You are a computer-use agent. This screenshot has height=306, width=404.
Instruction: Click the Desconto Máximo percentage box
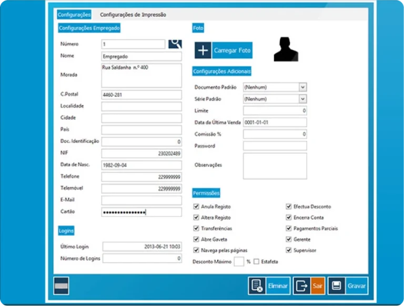tap(239, 262)
